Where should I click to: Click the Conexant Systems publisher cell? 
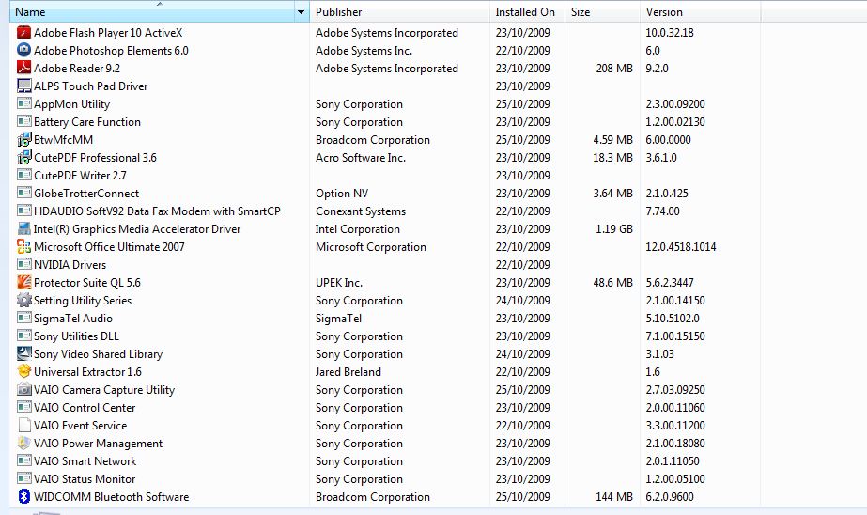[361, 211]
